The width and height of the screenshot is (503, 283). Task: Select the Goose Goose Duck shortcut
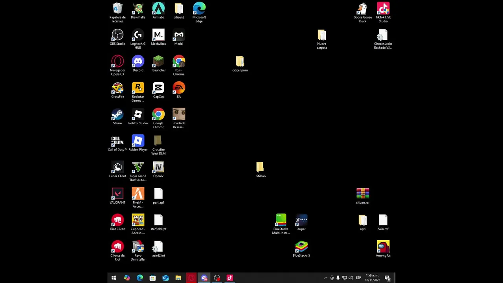tap(363, 12)
